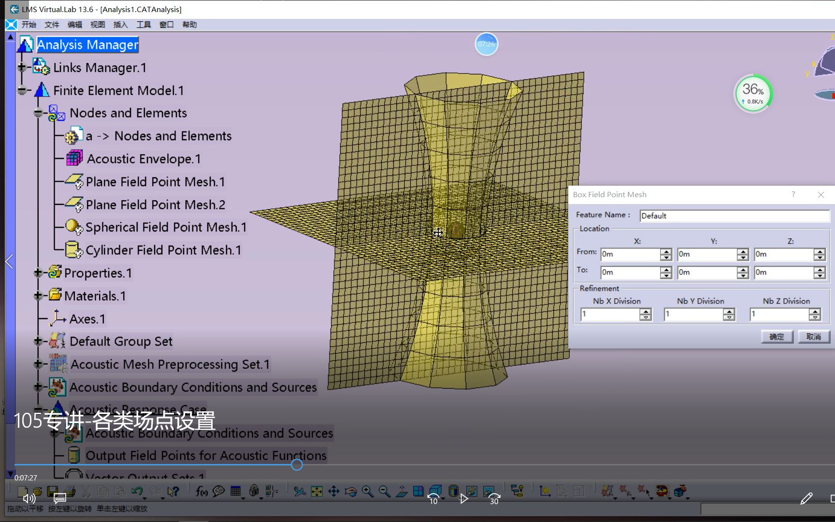Expand the Materials.1 tree node
This screenshot has width=835, height=522.
click(x=38, y=296)
